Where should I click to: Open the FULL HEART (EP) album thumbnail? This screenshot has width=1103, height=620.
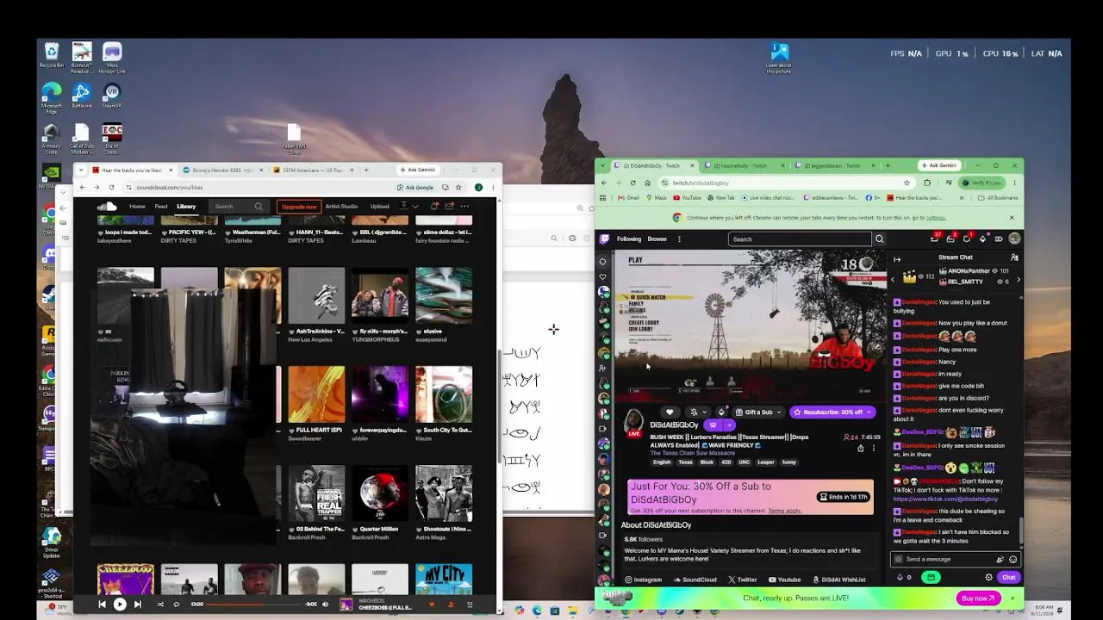pos(316,394)
